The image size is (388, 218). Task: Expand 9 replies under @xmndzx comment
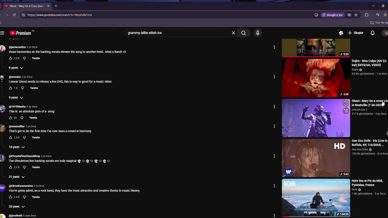16,97
